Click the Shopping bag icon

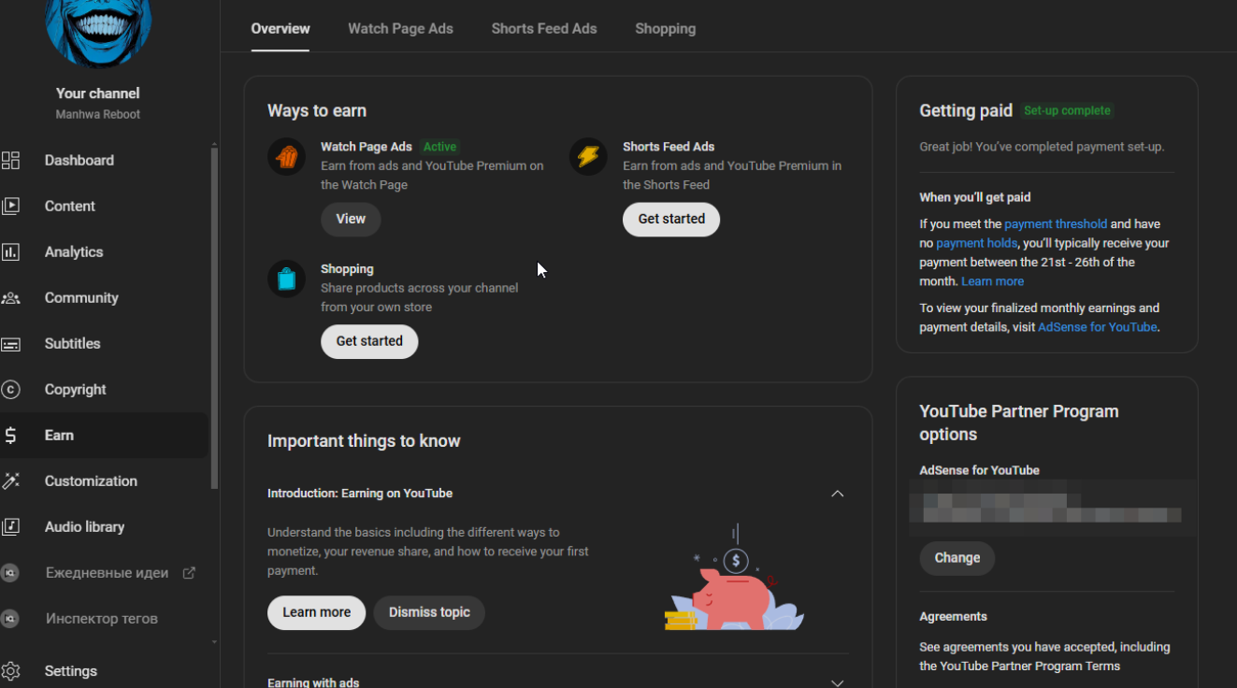point(286,279)
